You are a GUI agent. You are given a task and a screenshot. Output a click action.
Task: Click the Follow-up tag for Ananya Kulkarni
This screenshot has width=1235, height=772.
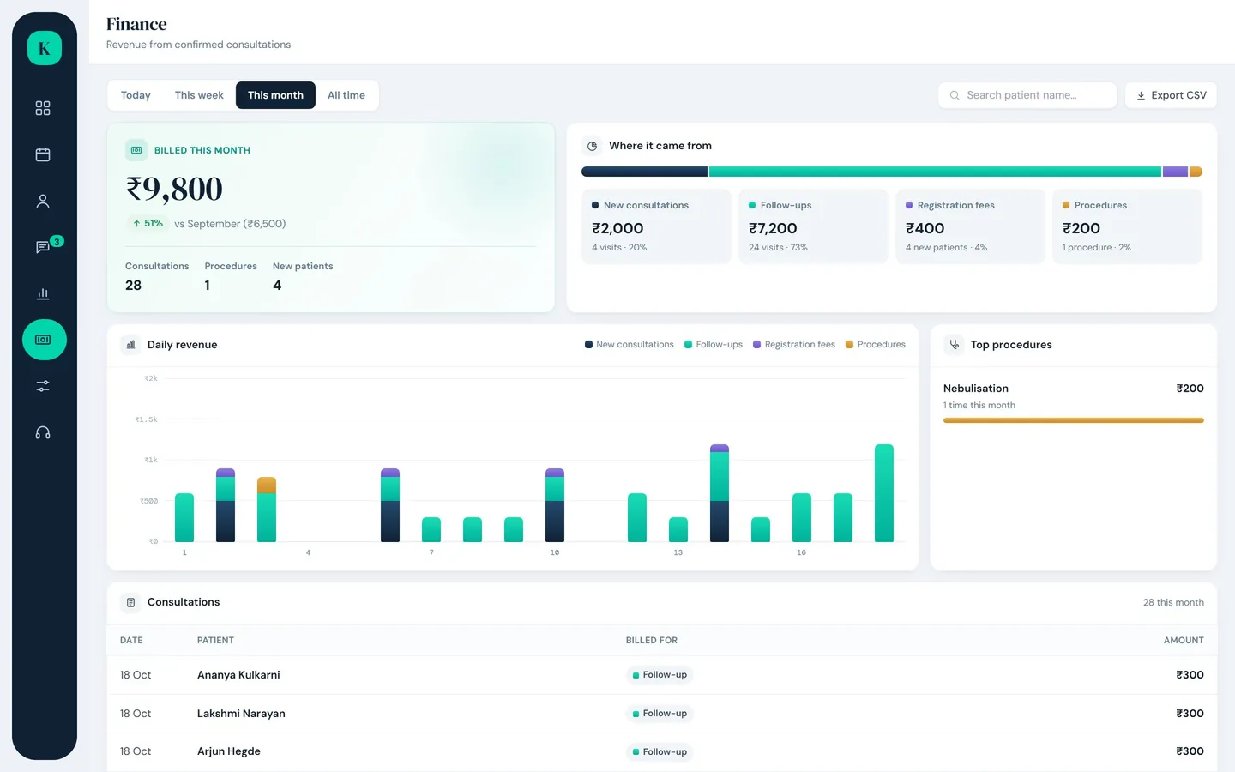[660, 675]
